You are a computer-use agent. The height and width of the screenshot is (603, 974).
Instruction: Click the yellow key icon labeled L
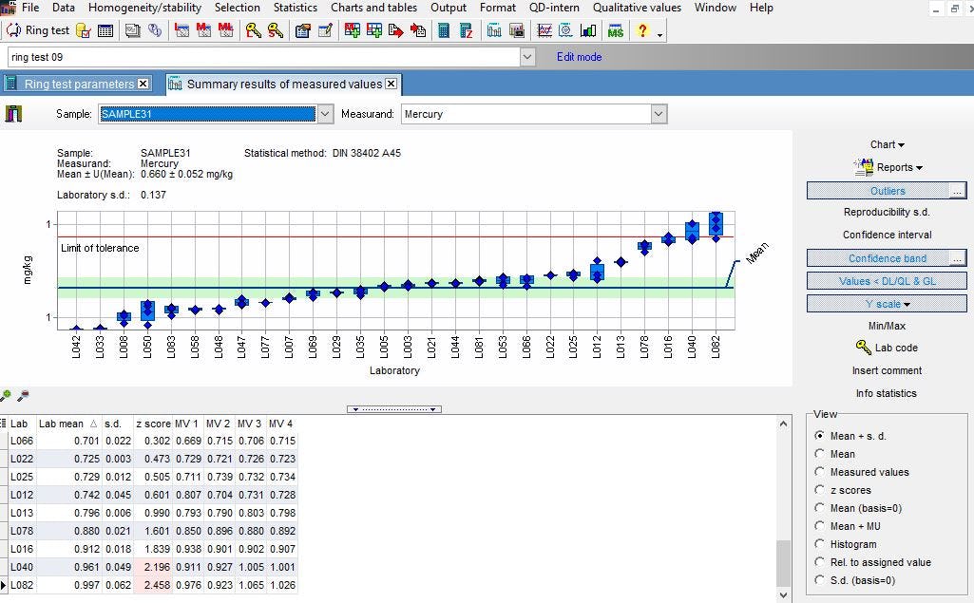click(253, 29)
